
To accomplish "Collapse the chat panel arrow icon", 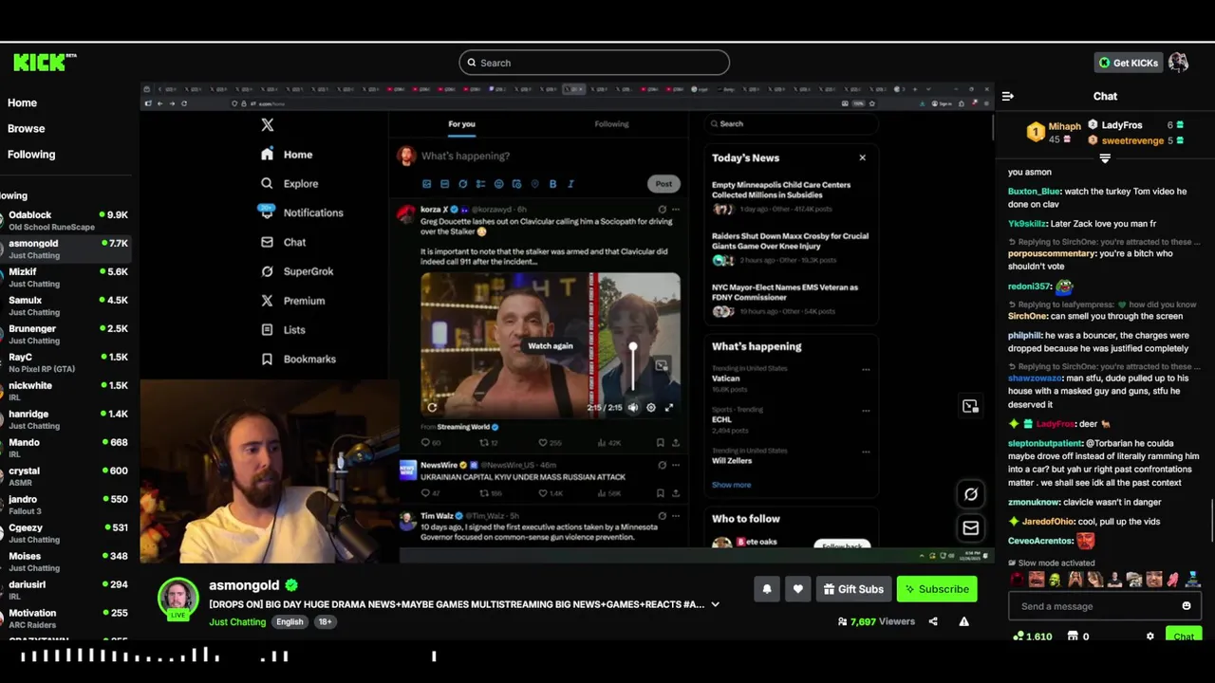I will pos(1008,96).
